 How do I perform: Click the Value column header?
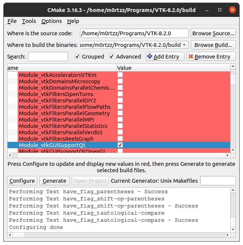[173, 68]
